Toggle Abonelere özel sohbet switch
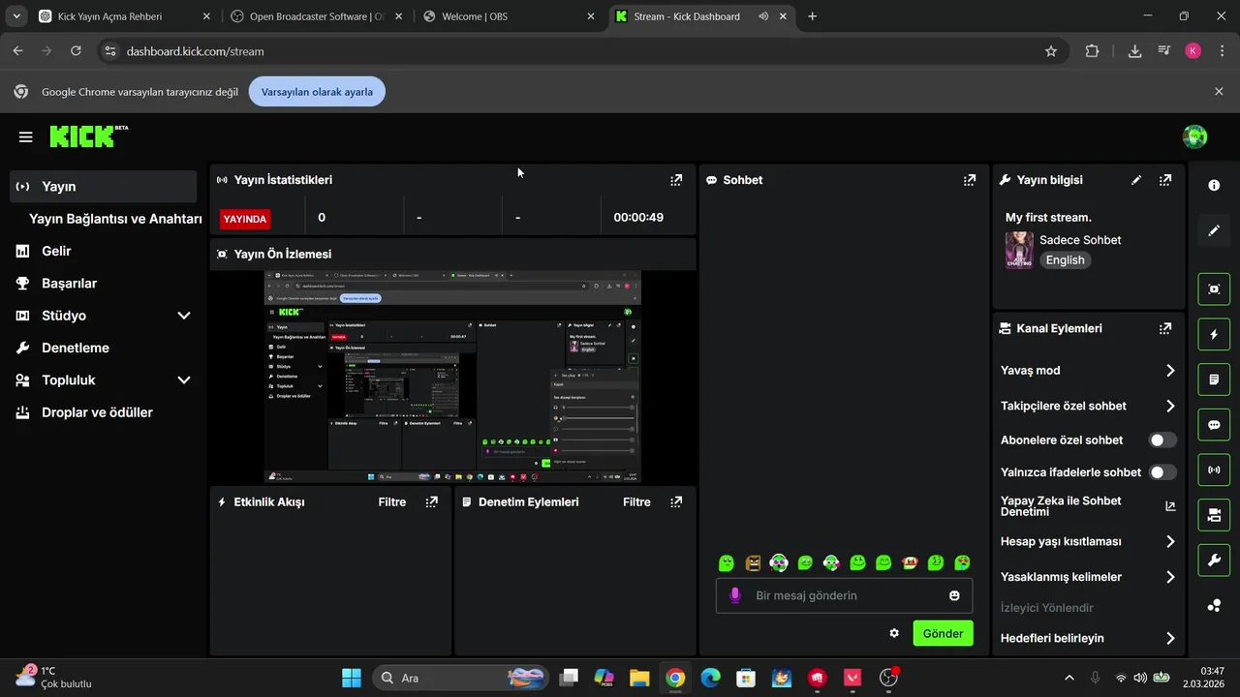The height and width of the screenshot is (697, 1240). [x=1162, y=440]
